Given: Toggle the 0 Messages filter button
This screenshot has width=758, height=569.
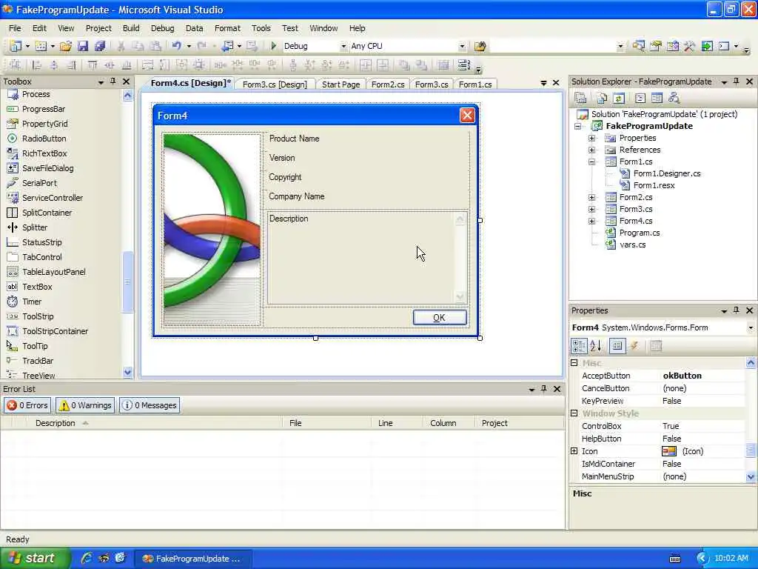Looking at the screenshot, I should [x=150, y=405].
